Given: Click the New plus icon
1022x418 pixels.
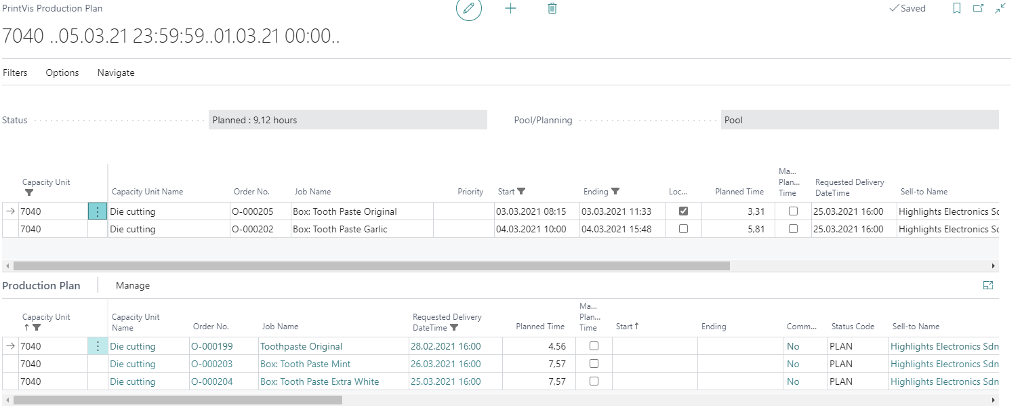Looking at the screenshot, I should [511, 9].
